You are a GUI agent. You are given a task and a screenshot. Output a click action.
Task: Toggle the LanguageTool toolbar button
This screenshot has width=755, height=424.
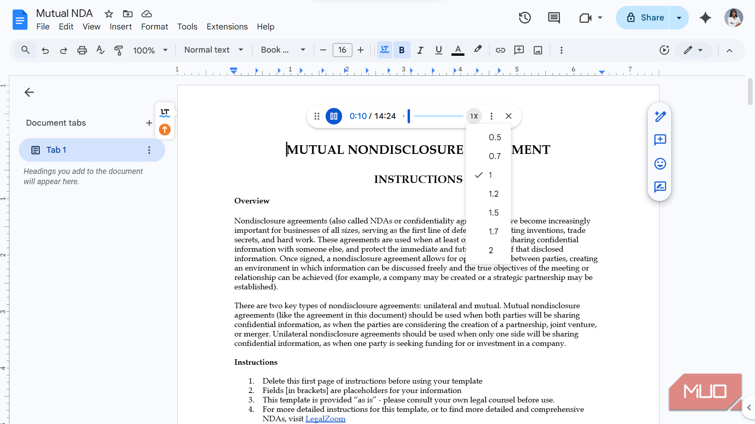[x=384, y=50]
